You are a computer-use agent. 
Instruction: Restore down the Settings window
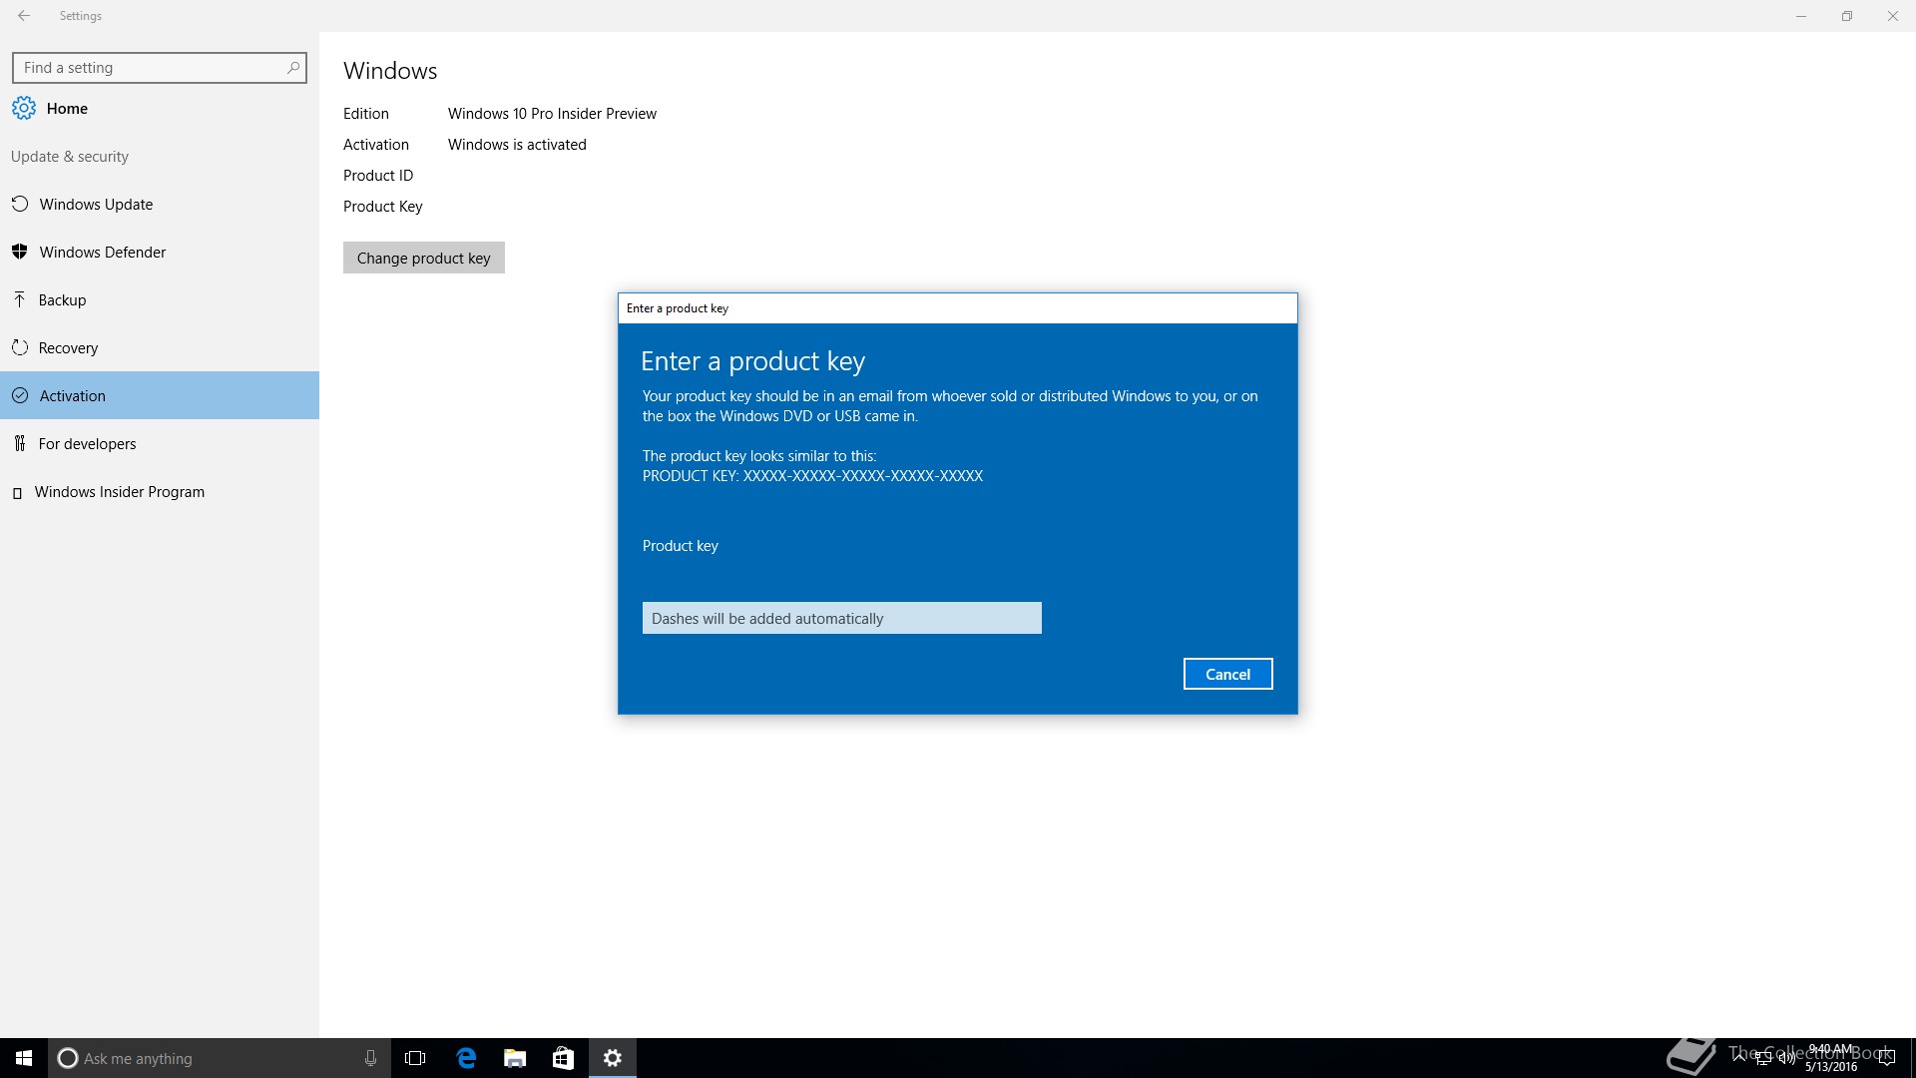(1847, 16)
